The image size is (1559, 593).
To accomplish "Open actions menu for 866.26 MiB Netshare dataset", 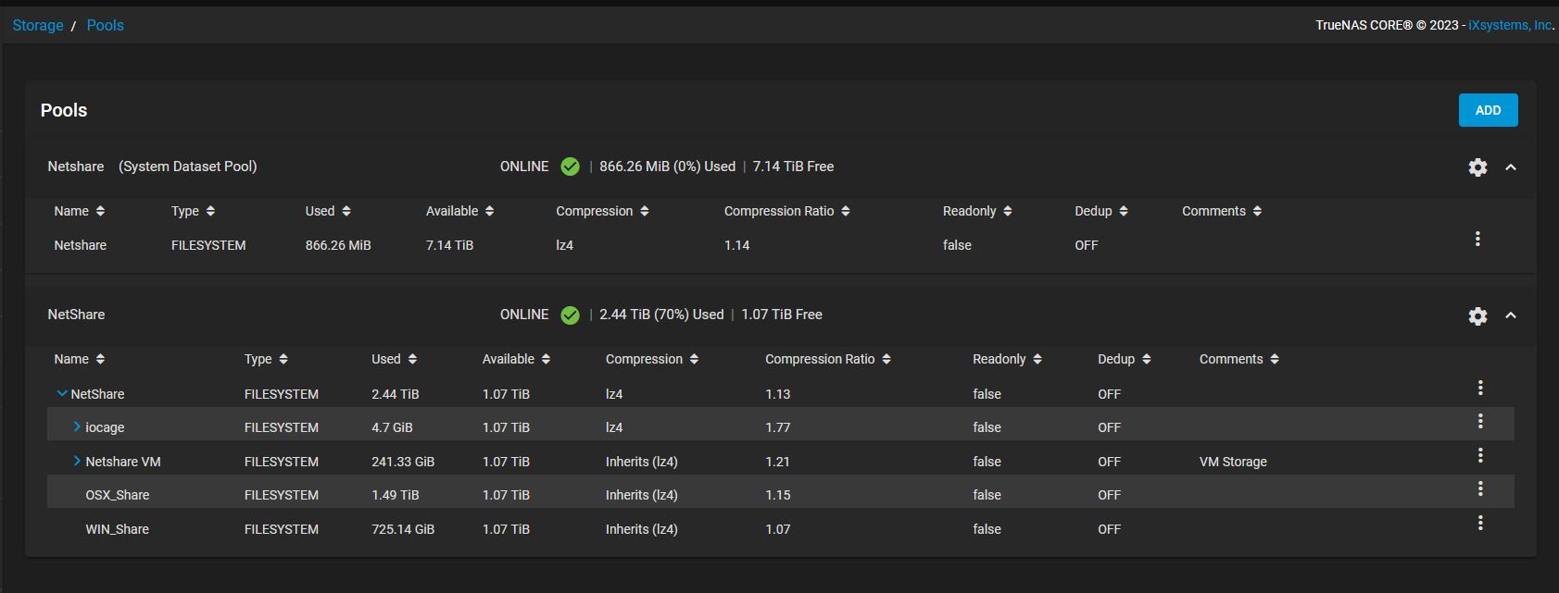I will 1477,239.
